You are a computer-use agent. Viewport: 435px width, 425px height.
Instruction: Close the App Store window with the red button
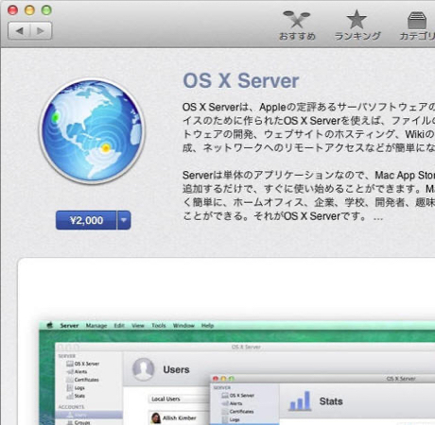(12, 10)
